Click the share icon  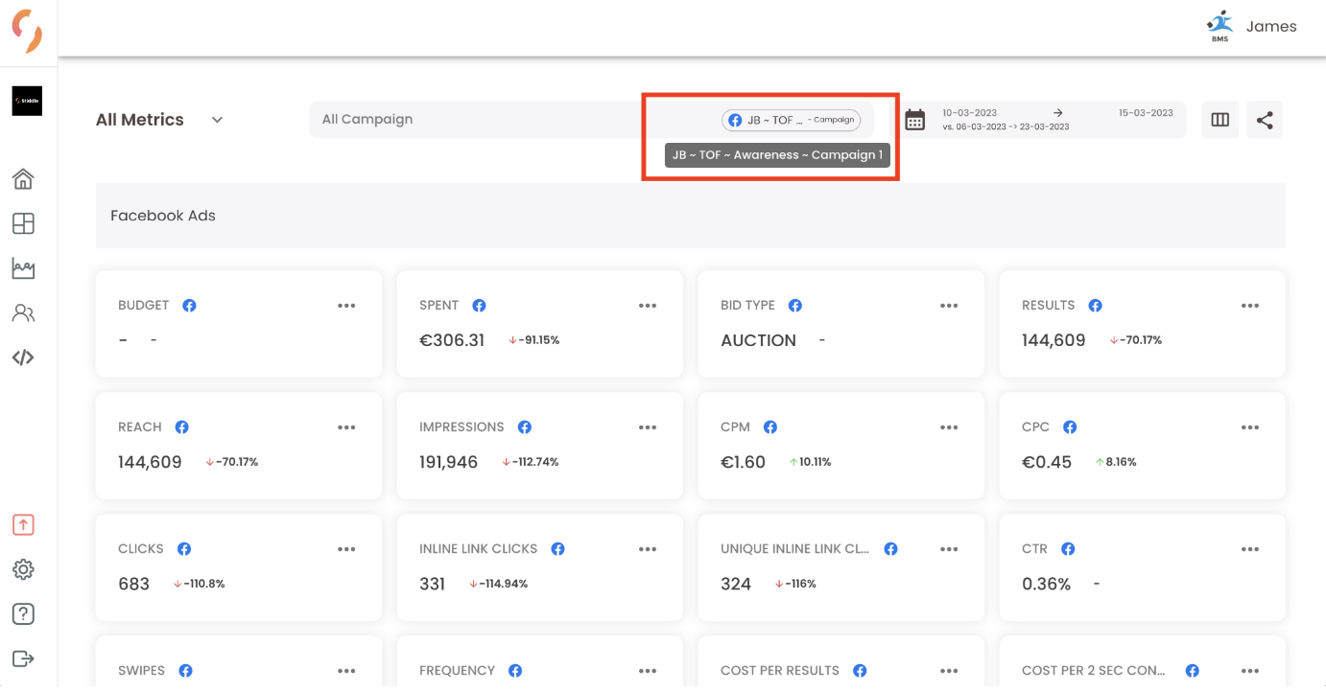click(1265, 120)
